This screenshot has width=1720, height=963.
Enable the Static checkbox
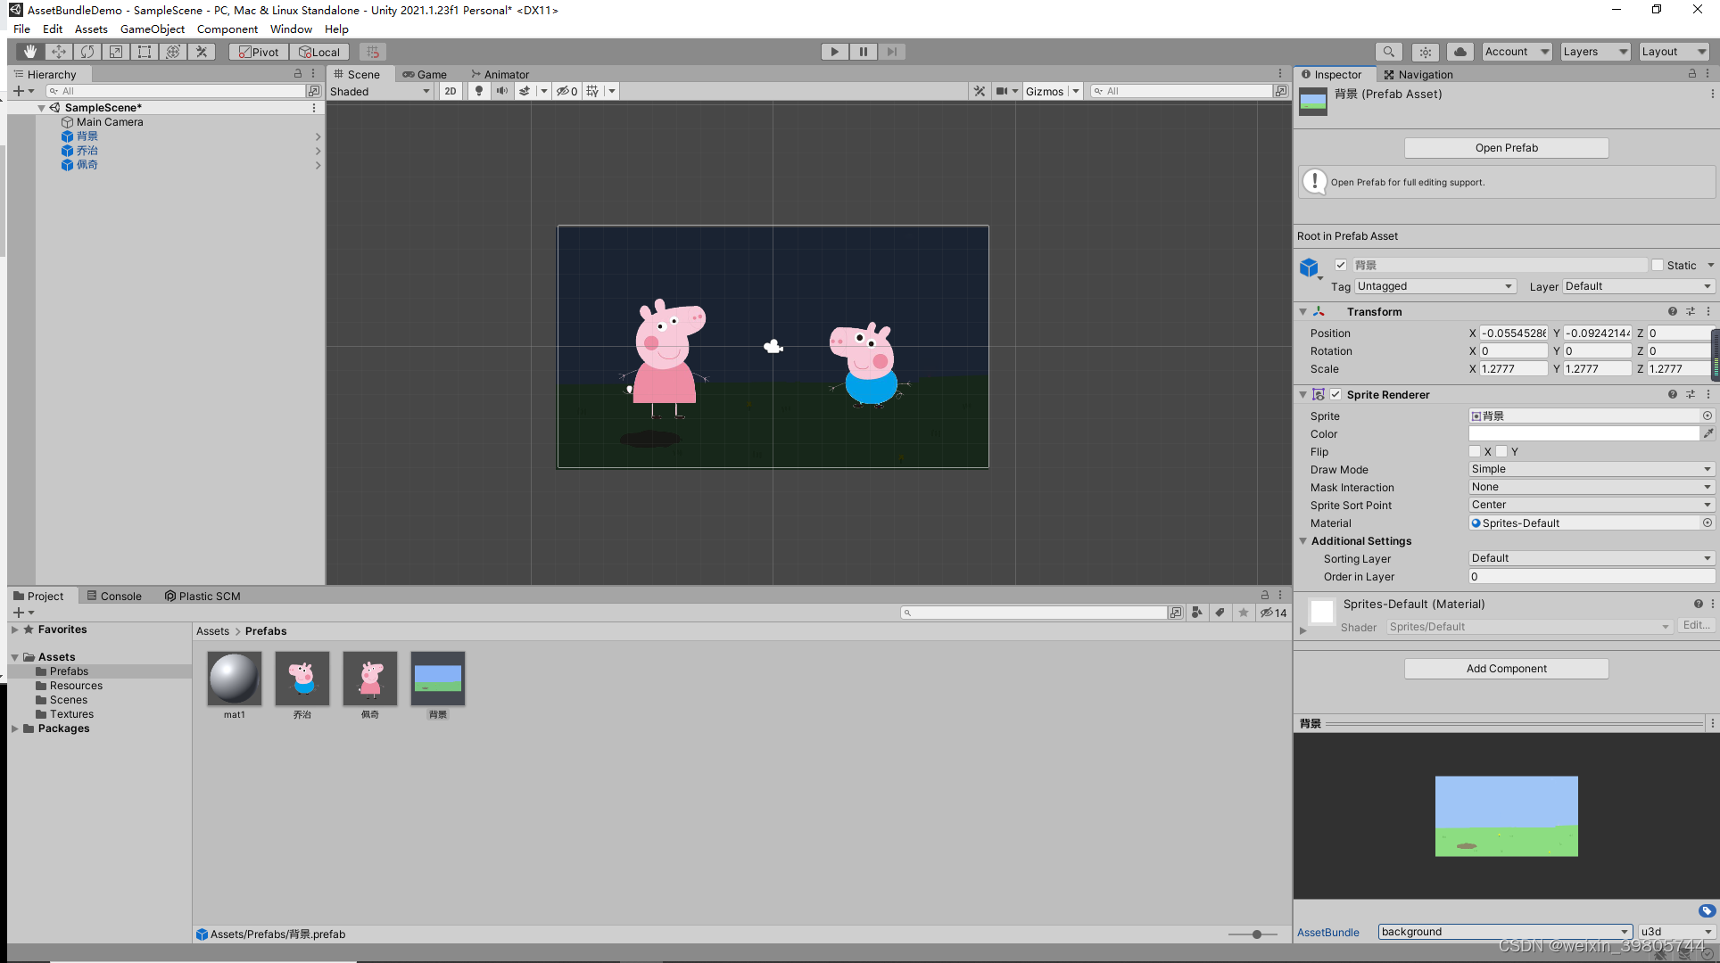(x=1658, y=265)
